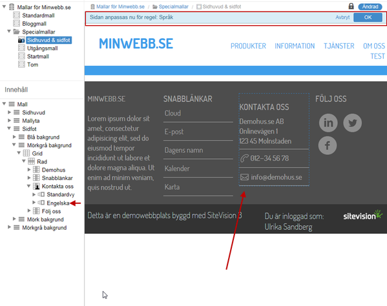Viewport: 387px width, 306px height.
Task: Click the SiteVision logo in footer
Action: (x=363, y=215)
